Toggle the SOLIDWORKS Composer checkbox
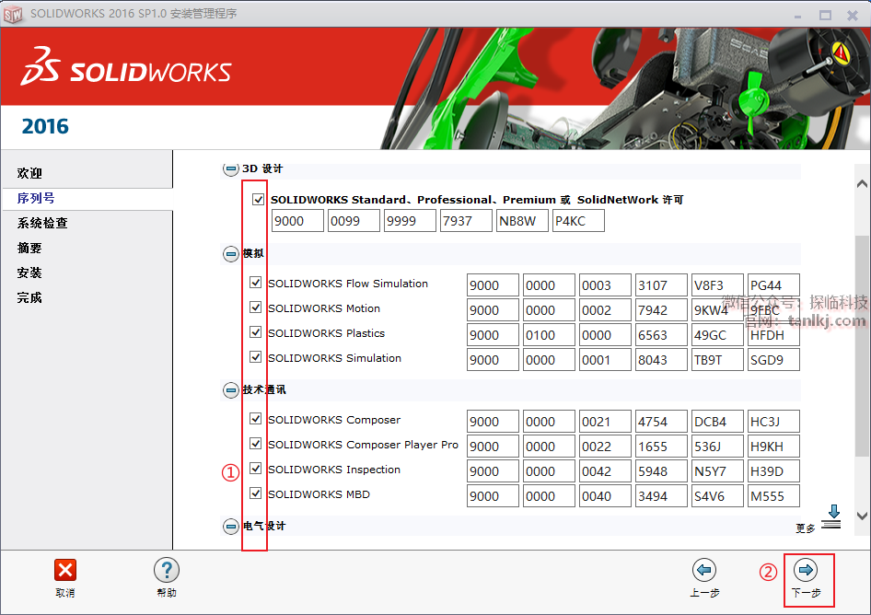871x615 pixels. point(256,419)
